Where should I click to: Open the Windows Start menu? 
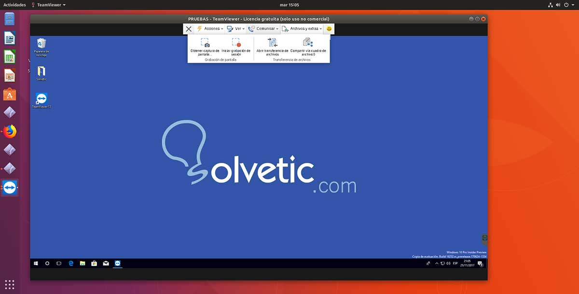[x=36, y=264]
